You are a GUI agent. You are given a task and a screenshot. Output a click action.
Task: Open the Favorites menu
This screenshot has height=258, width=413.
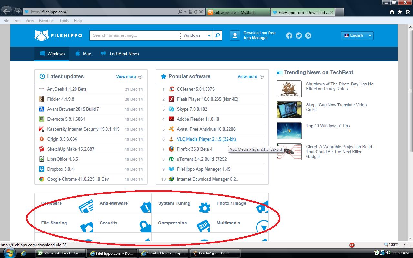pyautogui.click(x=46, y=20)
